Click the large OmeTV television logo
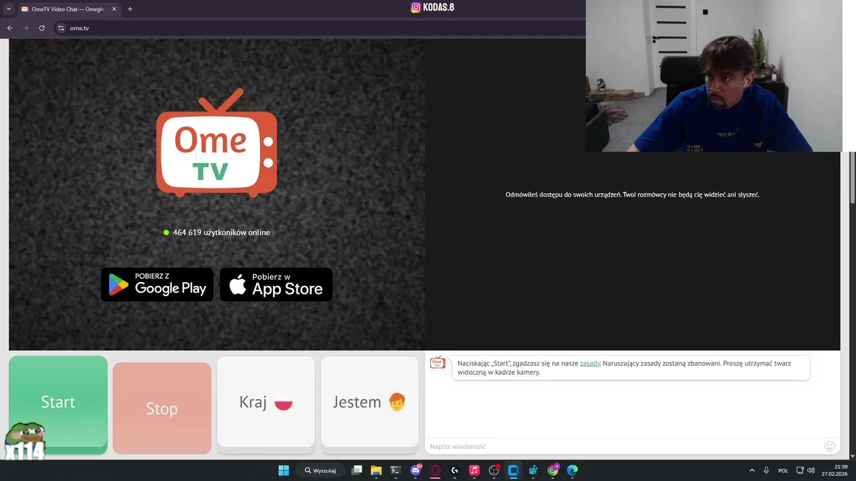 point(217,143)
